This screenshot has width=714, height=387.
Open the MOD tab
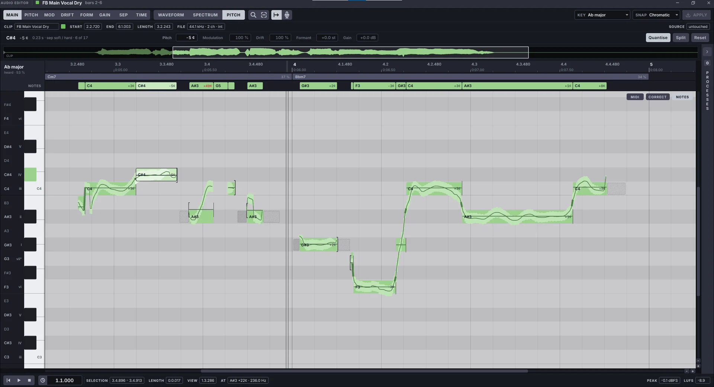coord(49,15)
